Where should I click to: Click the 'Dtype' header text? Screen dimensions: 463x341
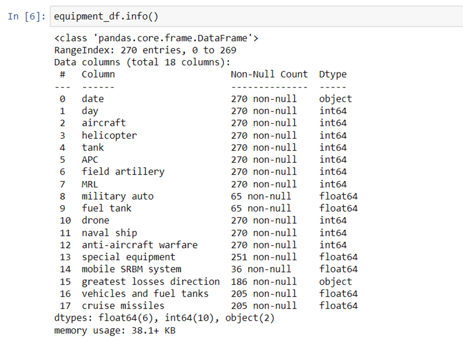(332, 74)
